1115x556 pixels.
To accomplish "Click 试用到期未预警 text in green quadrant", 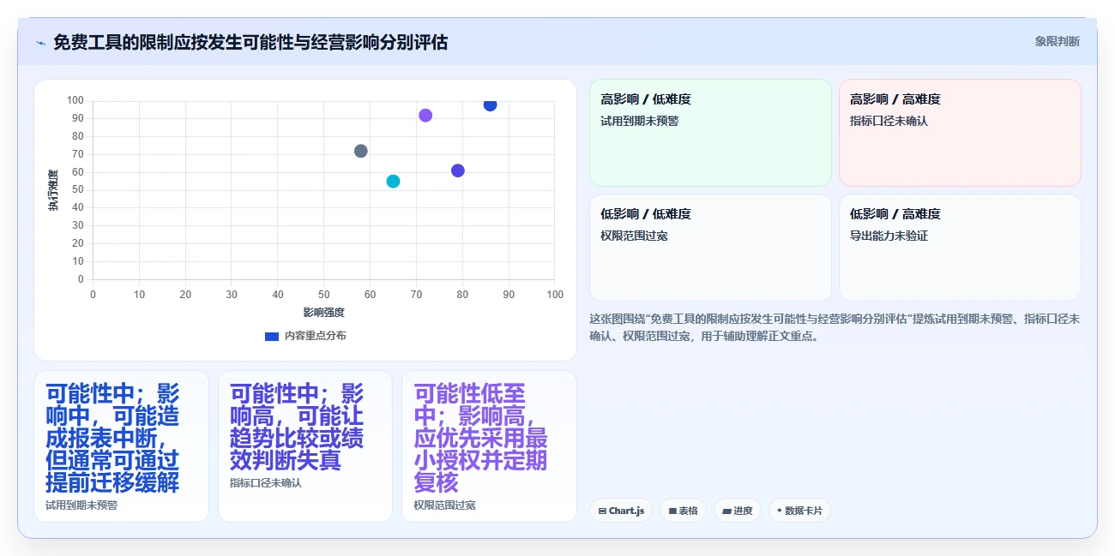I will point(639,121).
